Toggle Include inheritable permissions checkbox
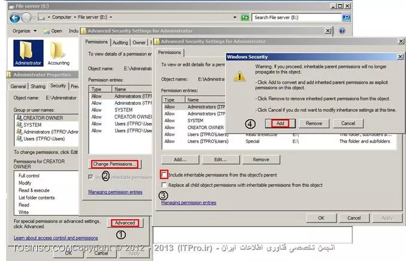 [x=164, y=175]
